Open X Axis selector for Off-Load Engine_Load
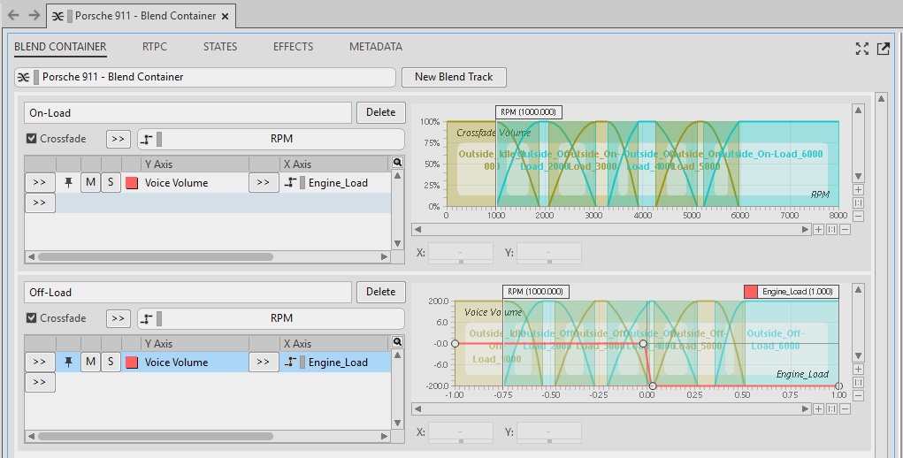 [263, 363]
